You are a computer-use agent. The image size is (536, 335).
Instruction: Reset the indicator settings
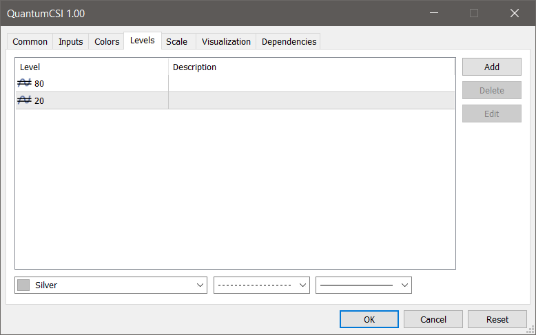tap(497, 319)
